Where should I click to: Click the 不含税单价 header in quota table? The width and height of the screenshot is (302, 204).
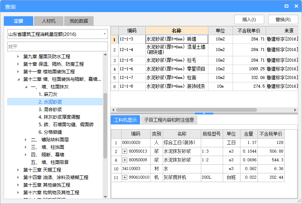[x=249, y=31]
